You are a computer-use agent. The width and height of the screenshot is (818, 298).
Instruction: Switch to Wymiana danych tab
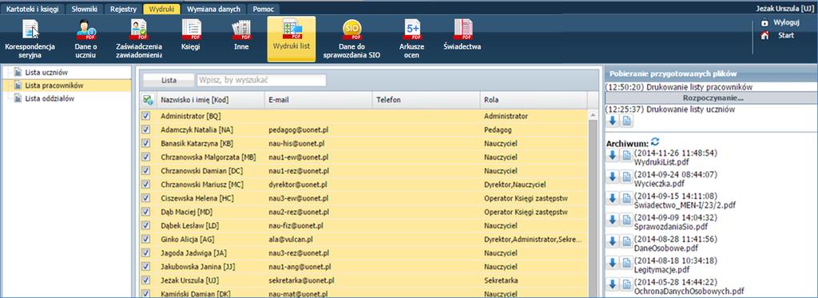[213, 9]
